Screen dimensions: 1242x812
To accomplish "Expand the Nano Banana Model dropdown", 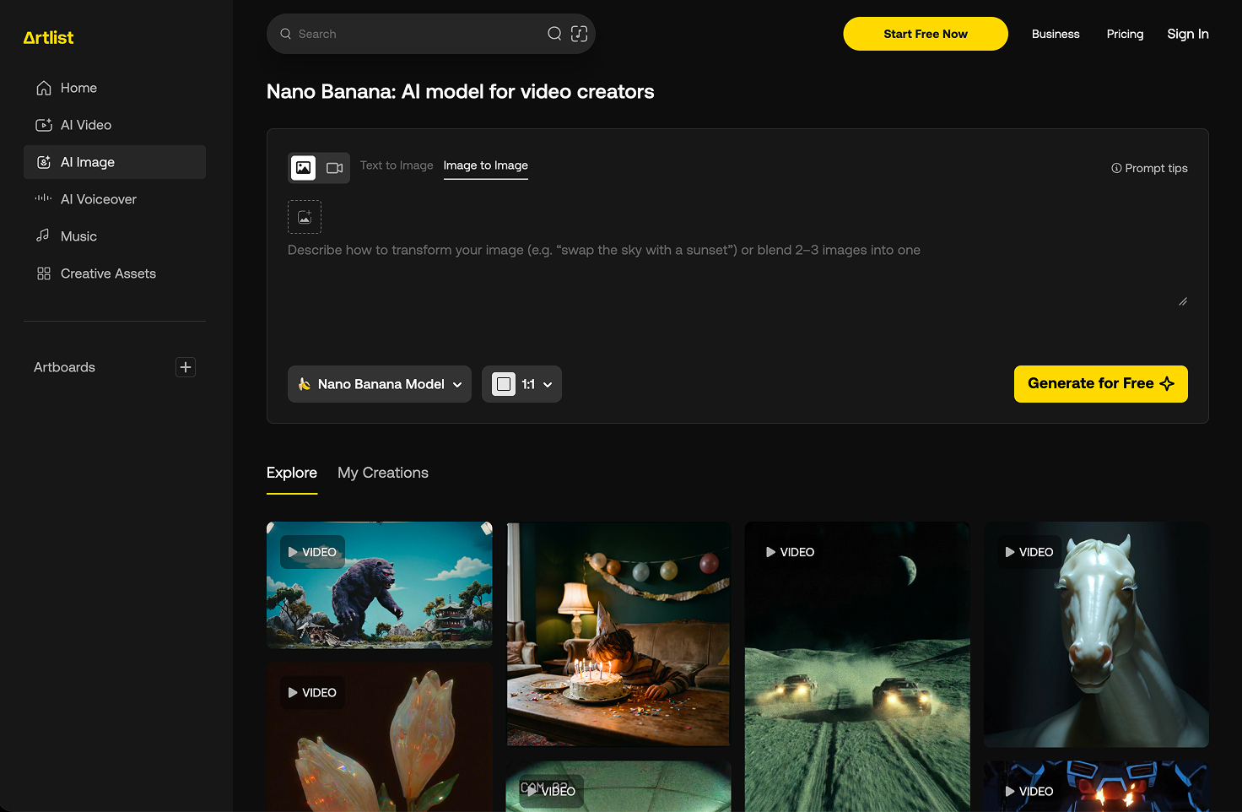I will click(380, 384).
